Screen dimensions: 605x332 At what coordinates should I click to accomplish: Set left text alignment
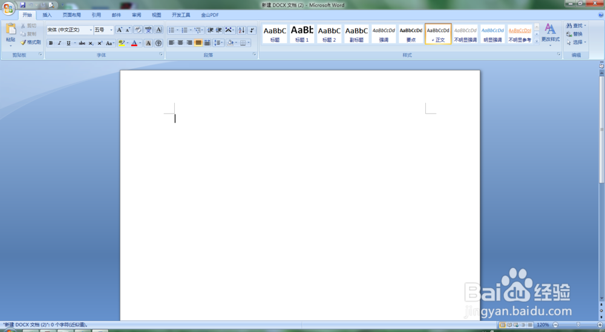172,43
